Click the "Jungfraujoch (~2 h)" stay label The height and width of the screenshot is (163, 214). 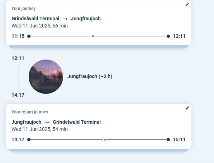90,76
